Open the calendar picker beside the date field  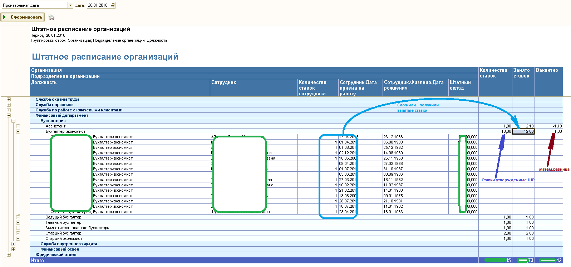coord(113,5)
